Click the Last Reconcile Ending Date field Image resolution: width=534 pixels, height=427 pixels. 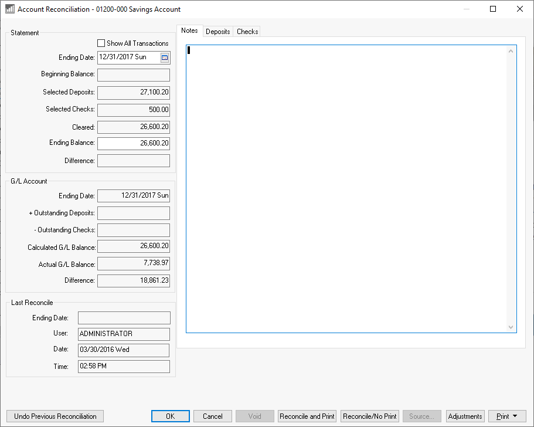coord(124,318)
